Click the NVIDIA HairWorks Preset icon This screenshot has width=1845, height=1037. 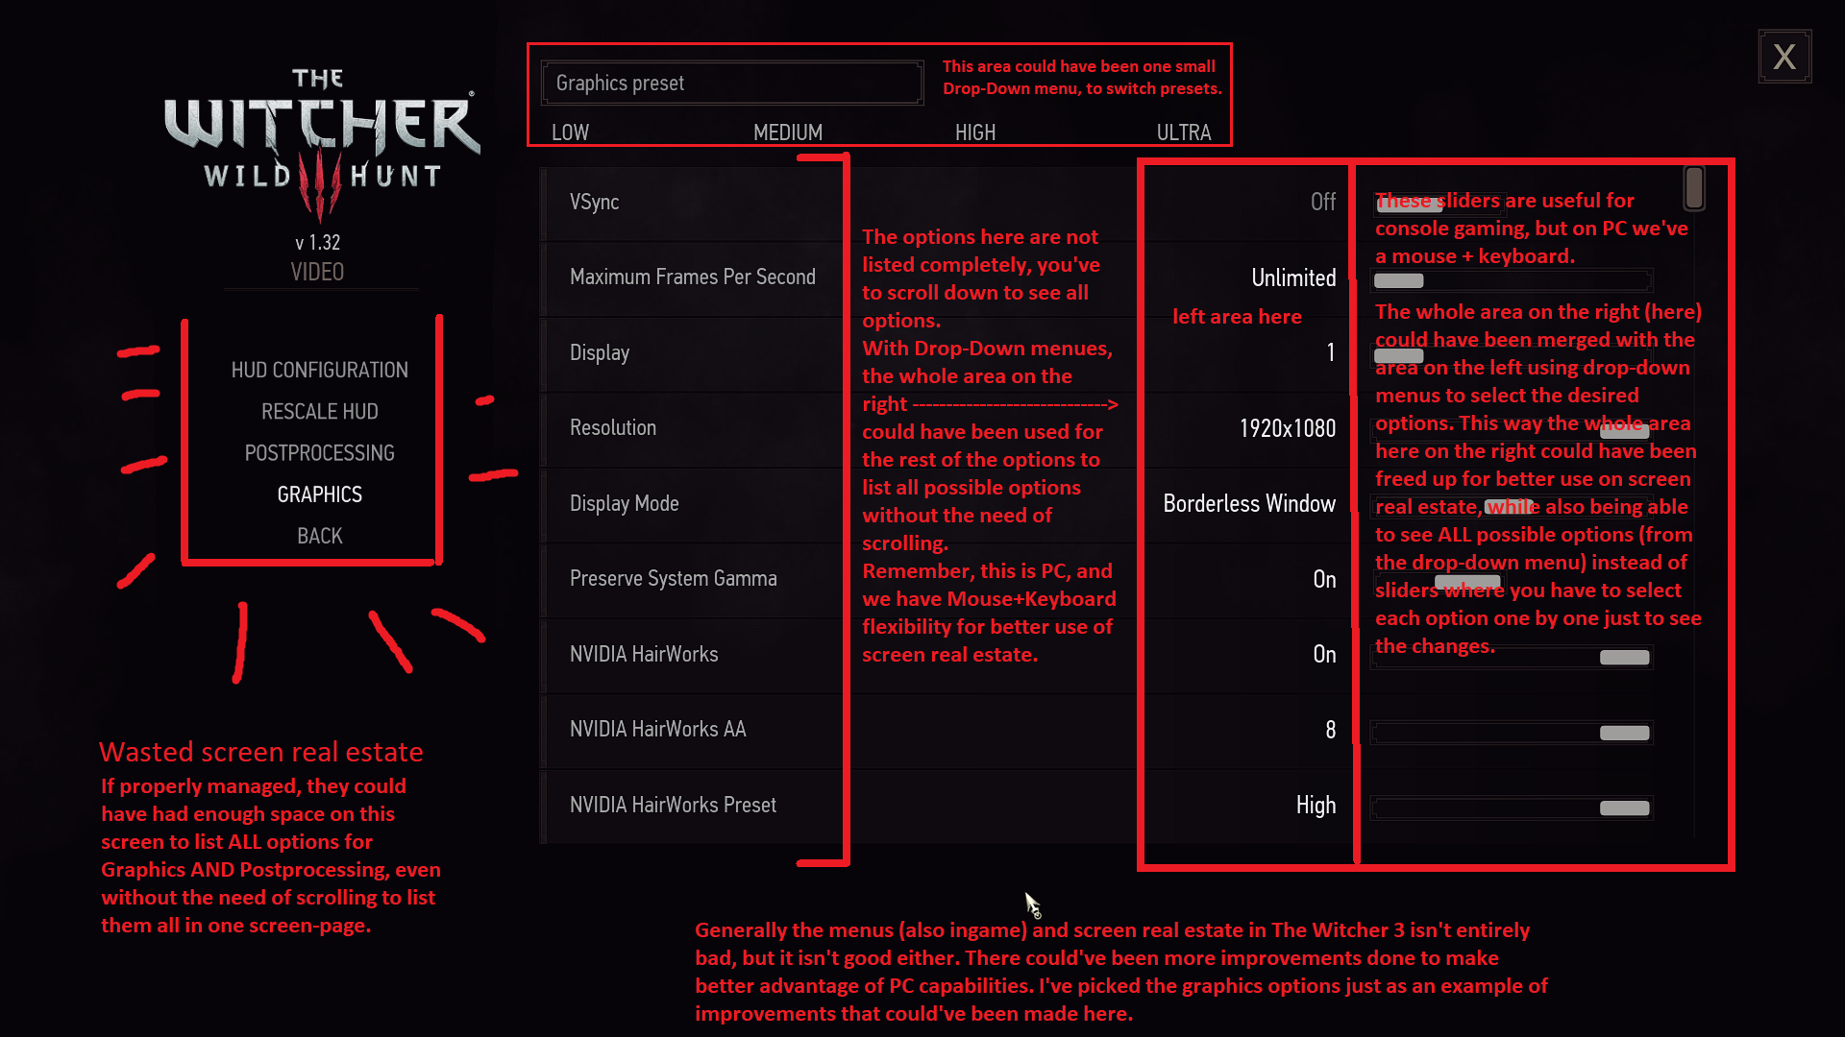675,806
